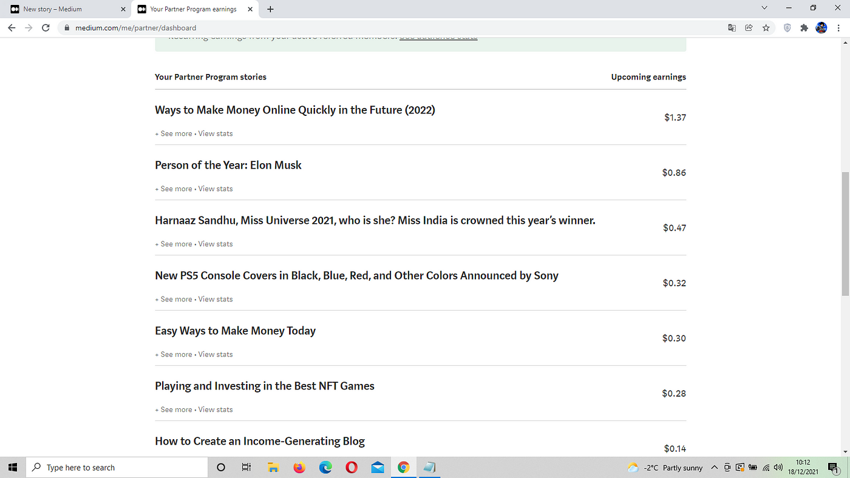Screen dimensions: 850x478
Task: Launch Microsoft Edge from the taskbar
Action: tap(325, 467)
